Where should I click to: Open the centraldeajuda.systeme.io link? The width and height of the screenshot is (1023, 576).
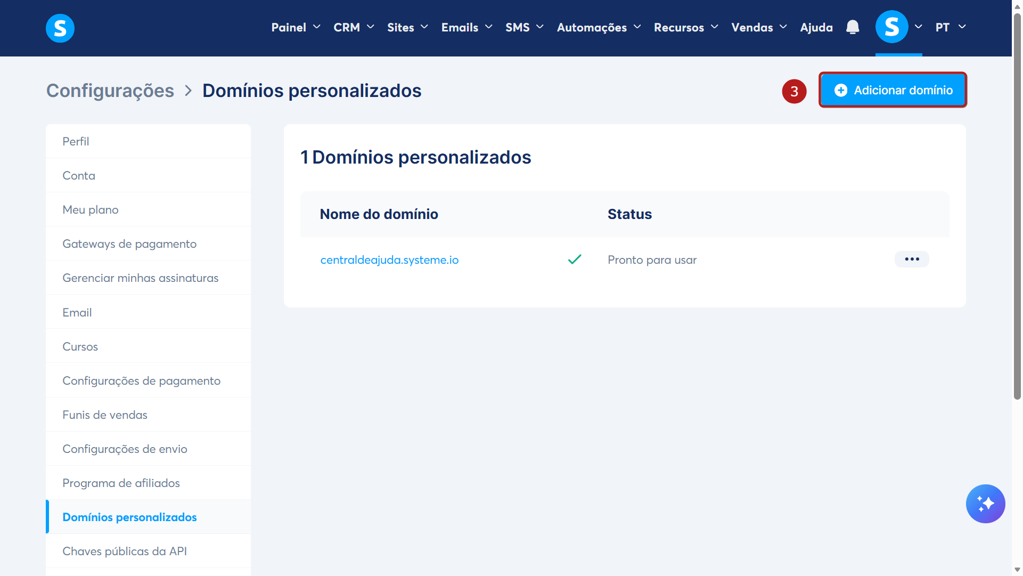tap(389, 260)
